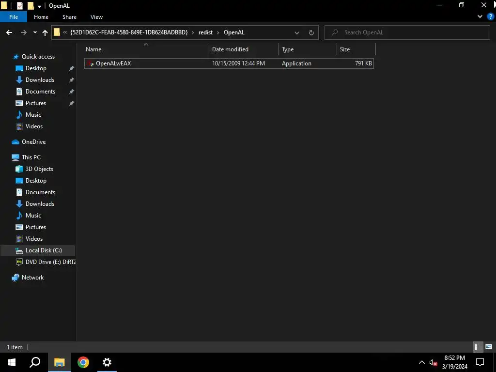496x372 pixels.
Task: Open Customize Quick Access Toolbar dropdown
Action: coord(39,6)
